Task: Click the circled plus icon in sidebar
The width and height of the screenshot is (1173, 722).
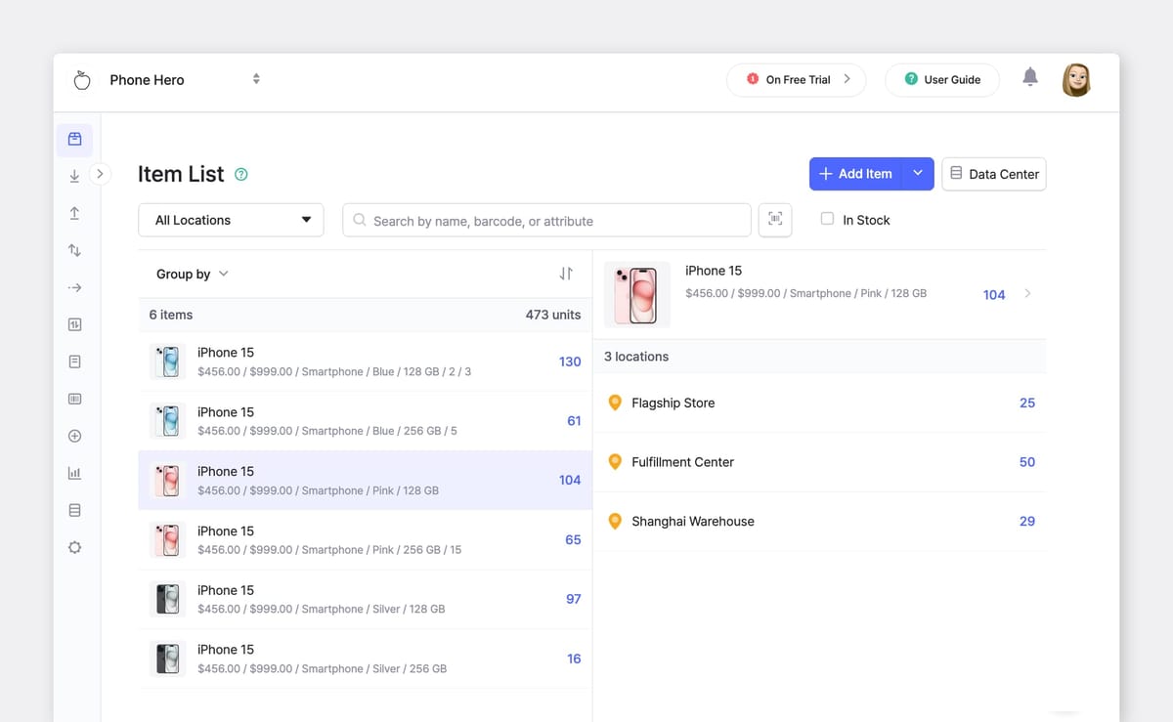Action: 74,436
